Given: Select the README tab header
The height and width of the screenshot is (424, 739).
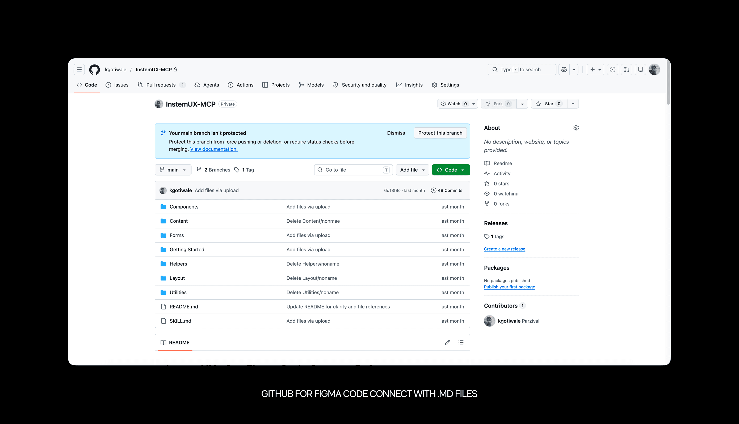Looking at the screenshot, I should tap(175, 343).
